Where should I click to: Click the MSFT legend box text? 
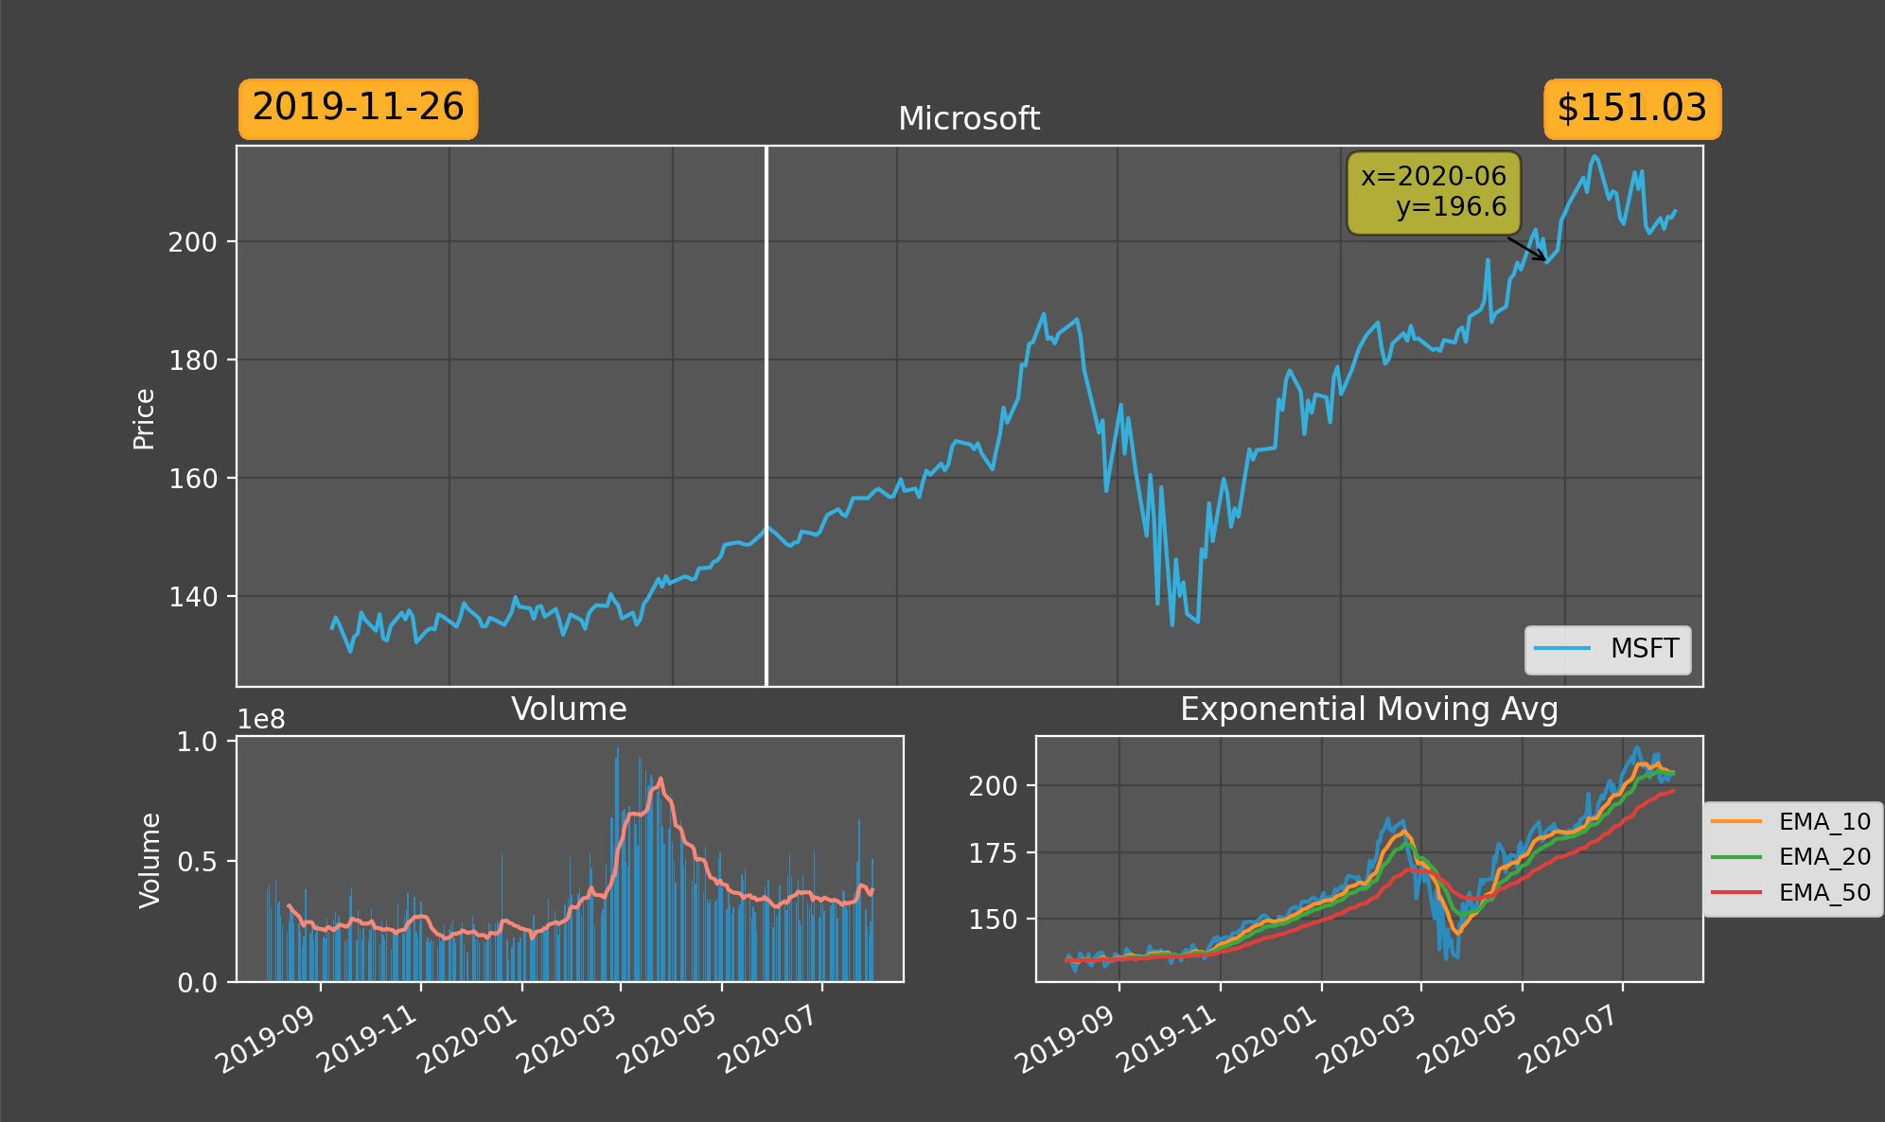click(1644, 648)
